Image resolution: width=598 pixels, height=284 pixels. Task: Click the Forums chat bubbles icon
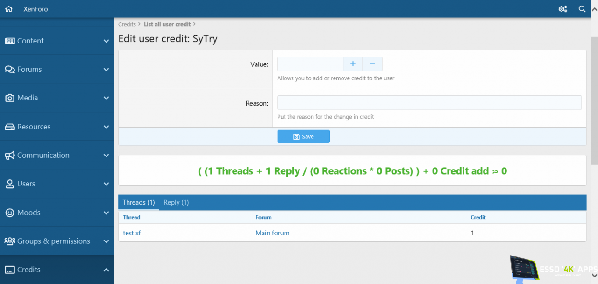click(x=10, y=70)
